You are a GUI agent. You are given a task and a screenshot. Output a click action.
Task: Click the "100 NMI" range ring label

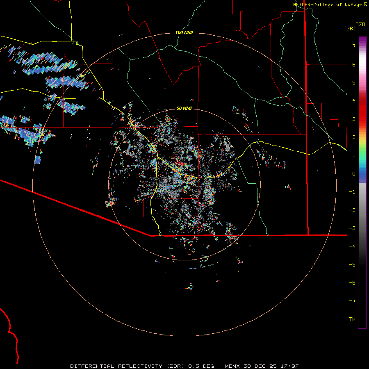click(184, 32)
